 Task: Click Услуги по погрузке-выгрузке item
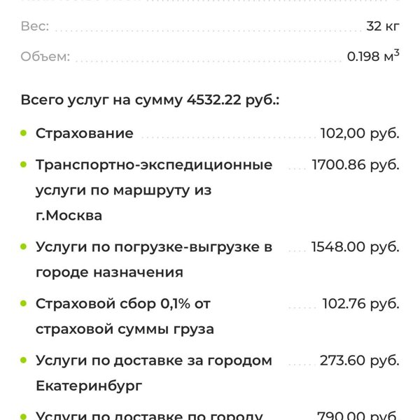click(154, 259)
